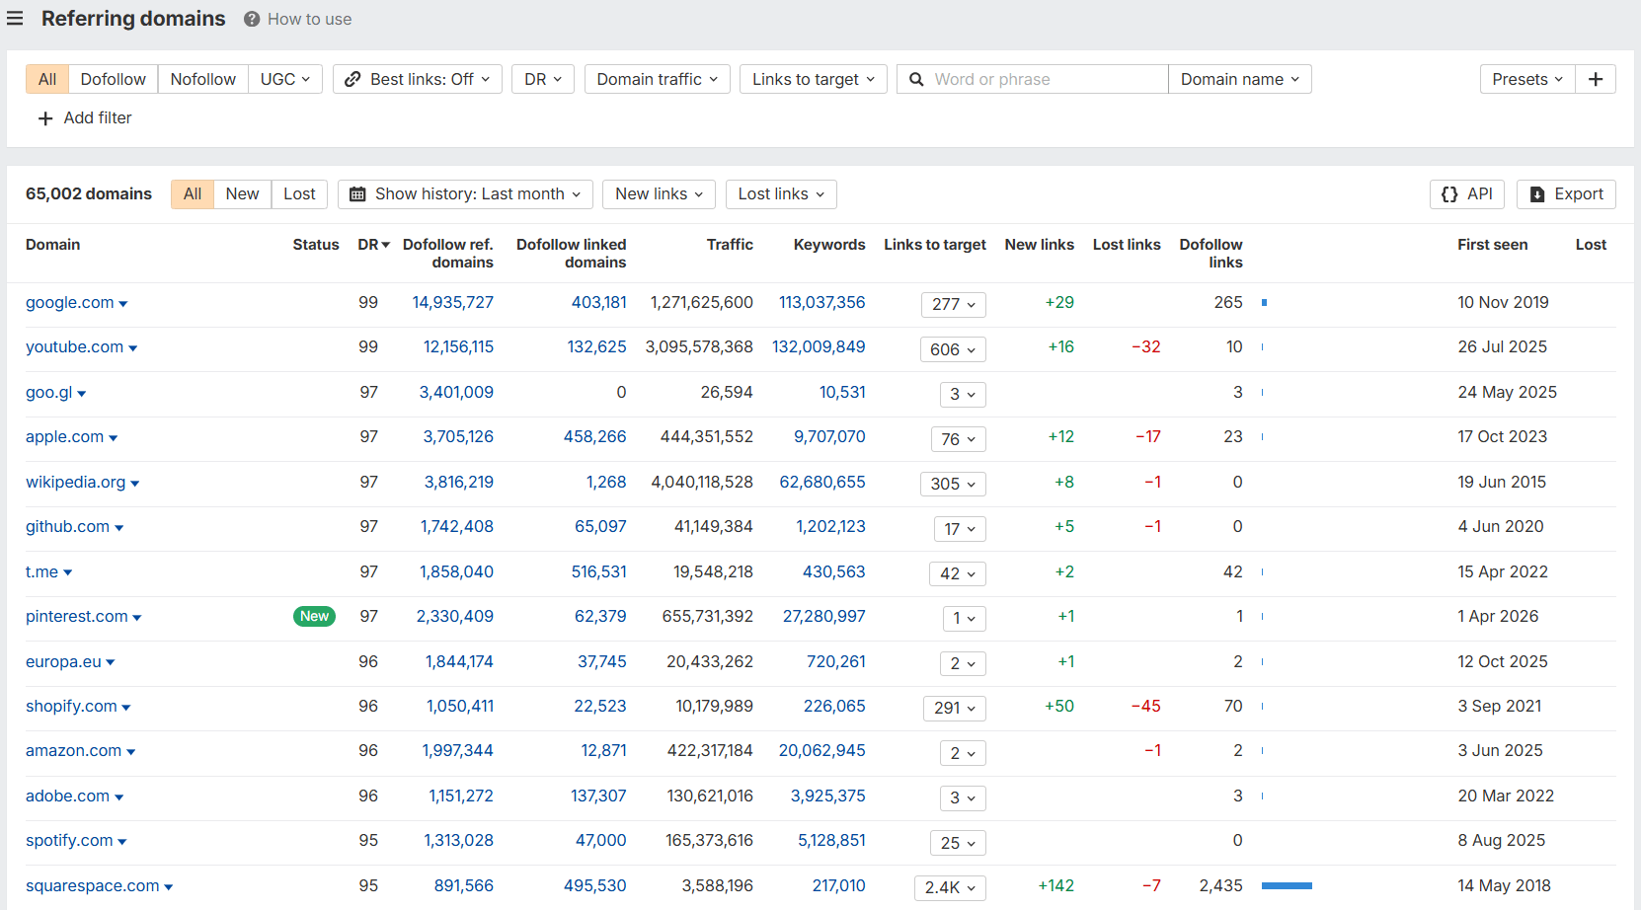Click the Add filter button
This screenshot has width=1641, height=910.
[x=85, y=118]
